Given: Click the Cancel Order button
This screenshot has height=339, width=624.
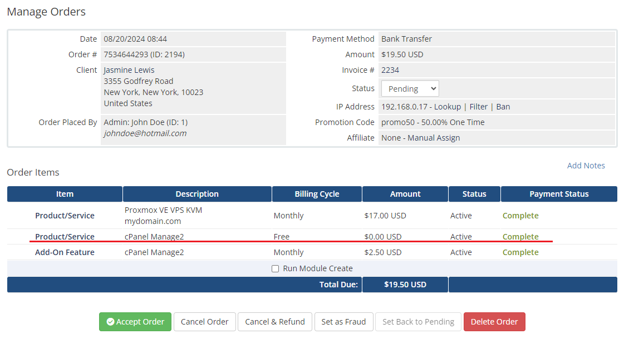Looking at the screenshot, I should (x=204, y=322).
